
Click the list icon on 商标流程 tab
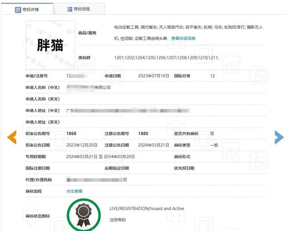click(70, 9)
